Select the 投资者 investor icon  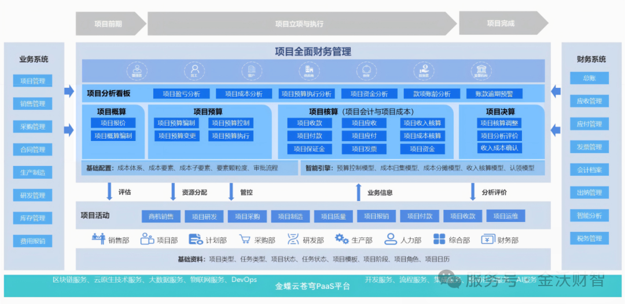[424, 71]
